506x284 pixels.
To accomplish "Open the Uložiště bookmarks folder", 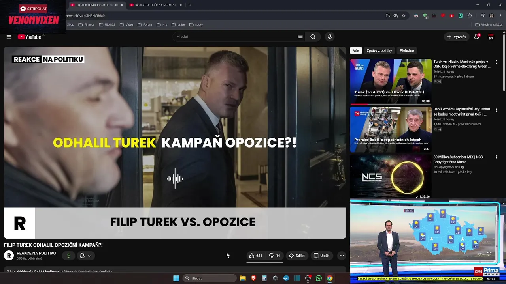I will 107,24.
